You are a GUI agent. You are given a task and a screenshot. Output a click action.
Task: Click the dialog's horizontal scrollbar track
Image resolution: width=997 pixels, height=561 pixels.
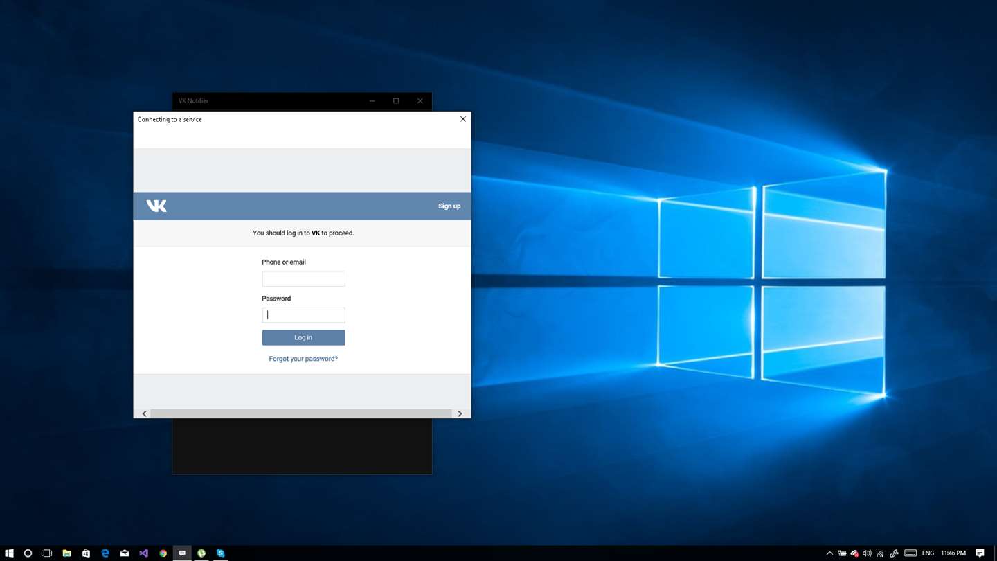click(x=301, y=413)
